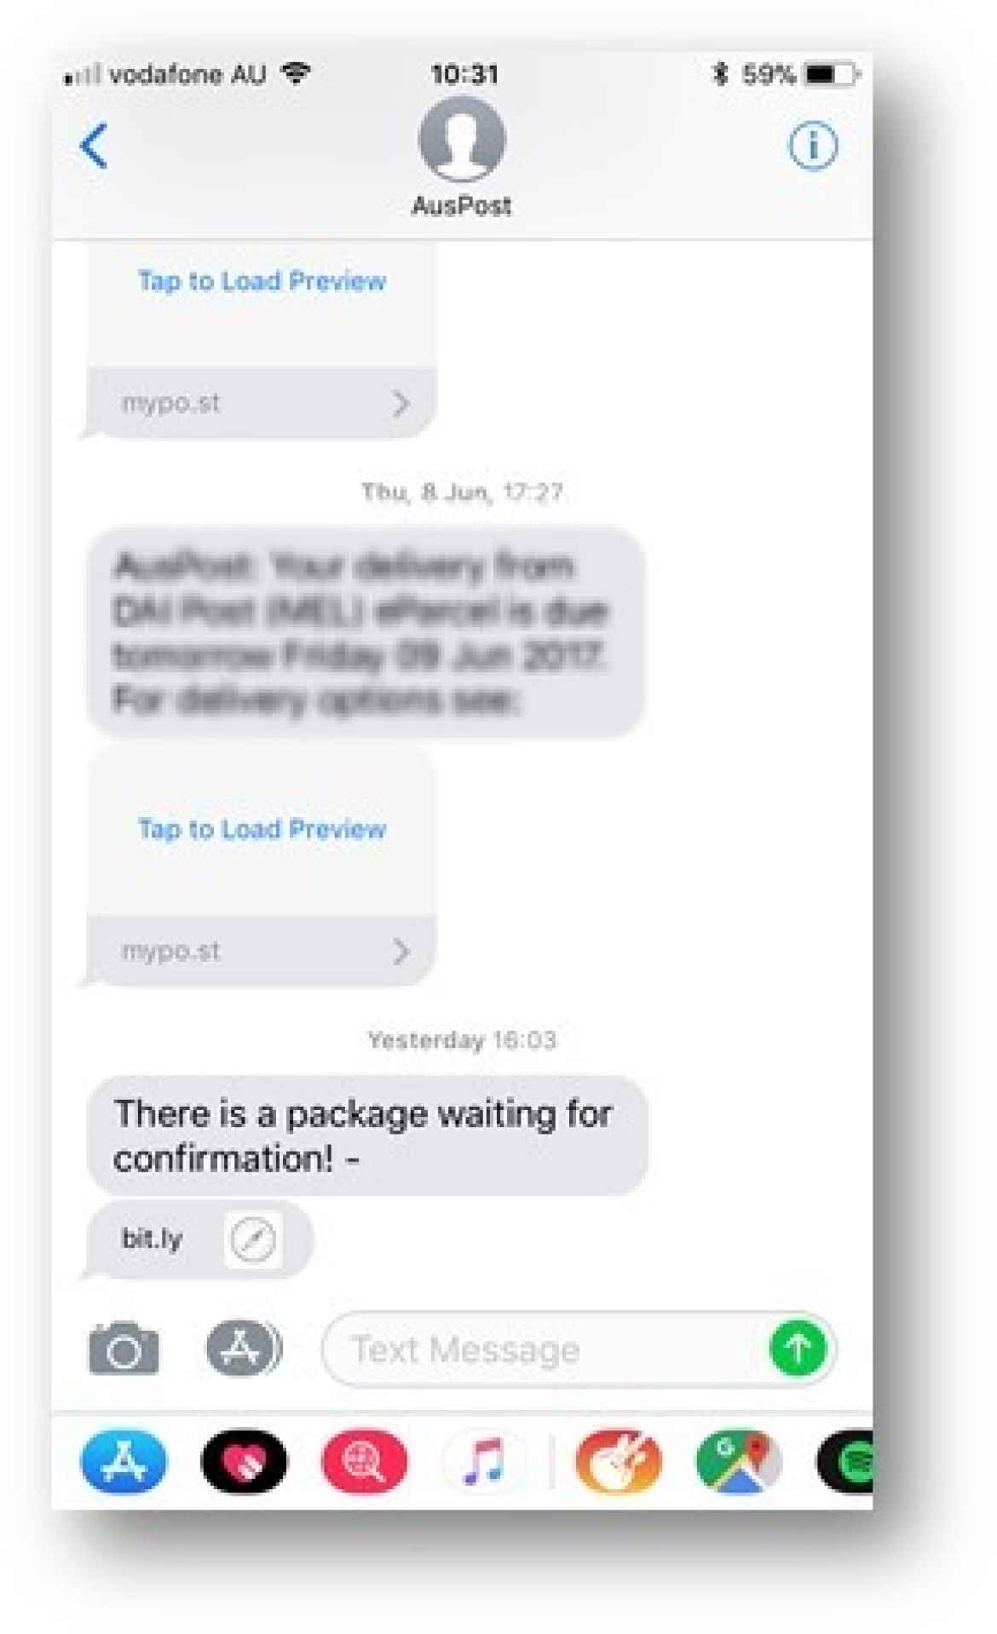The image size is (997, 1634).
Task: Tap the second Tap to Load Preview link
Action: [x=262, y=829]
